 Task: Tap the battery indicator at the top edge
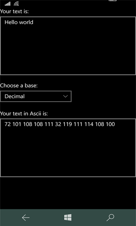click(112, 1)
